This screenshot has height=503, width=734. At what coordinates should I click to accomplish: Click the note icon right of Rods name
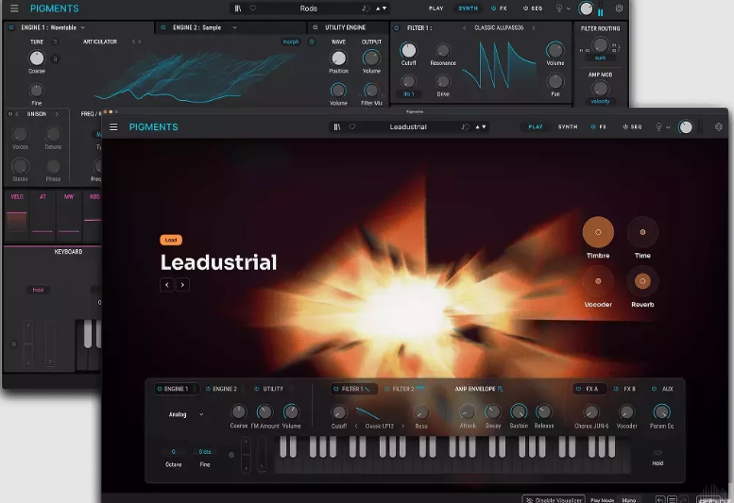(366, 8)
